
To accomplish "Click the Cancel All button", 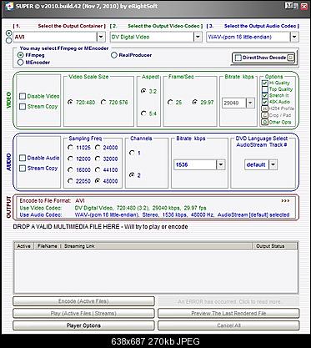I will coord(228,325).
